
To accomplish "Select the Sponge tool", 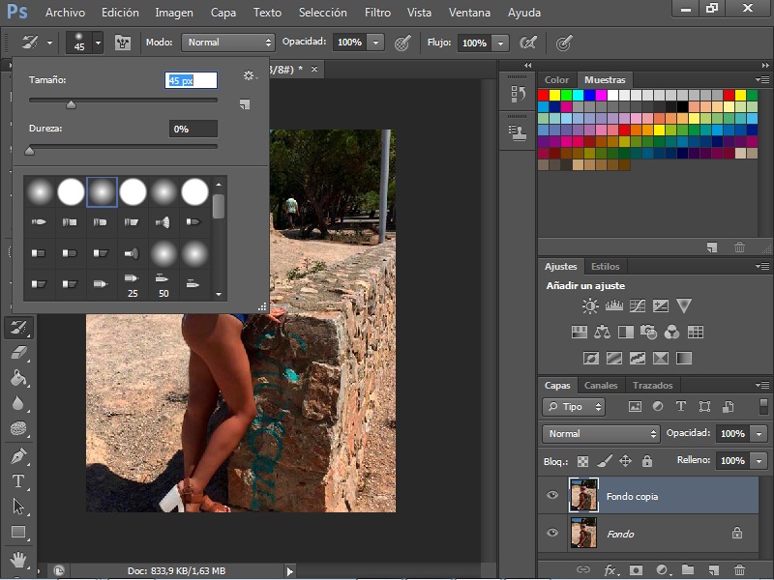I will (x=18, y=428).
